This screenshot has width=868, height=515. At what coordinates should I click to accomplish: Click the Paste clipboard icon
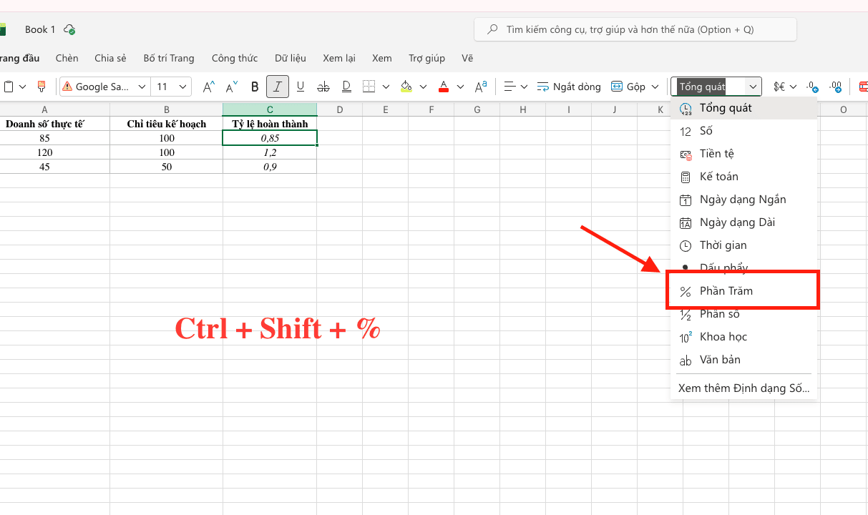click(9, 87)
